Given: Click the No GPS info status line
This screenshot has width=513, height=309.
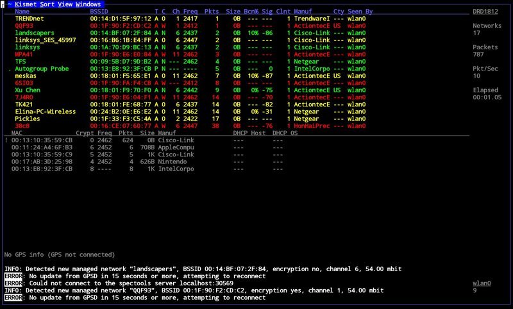Looking at the screenshot, I should [60, 255].
